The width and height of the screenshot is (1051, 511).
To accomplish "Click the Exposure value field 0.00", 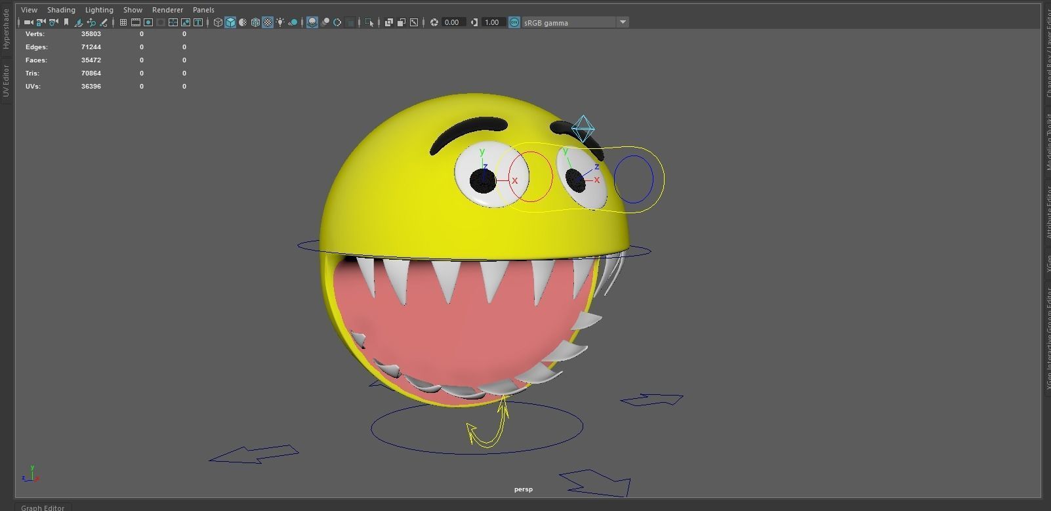I will pos(452,22).
